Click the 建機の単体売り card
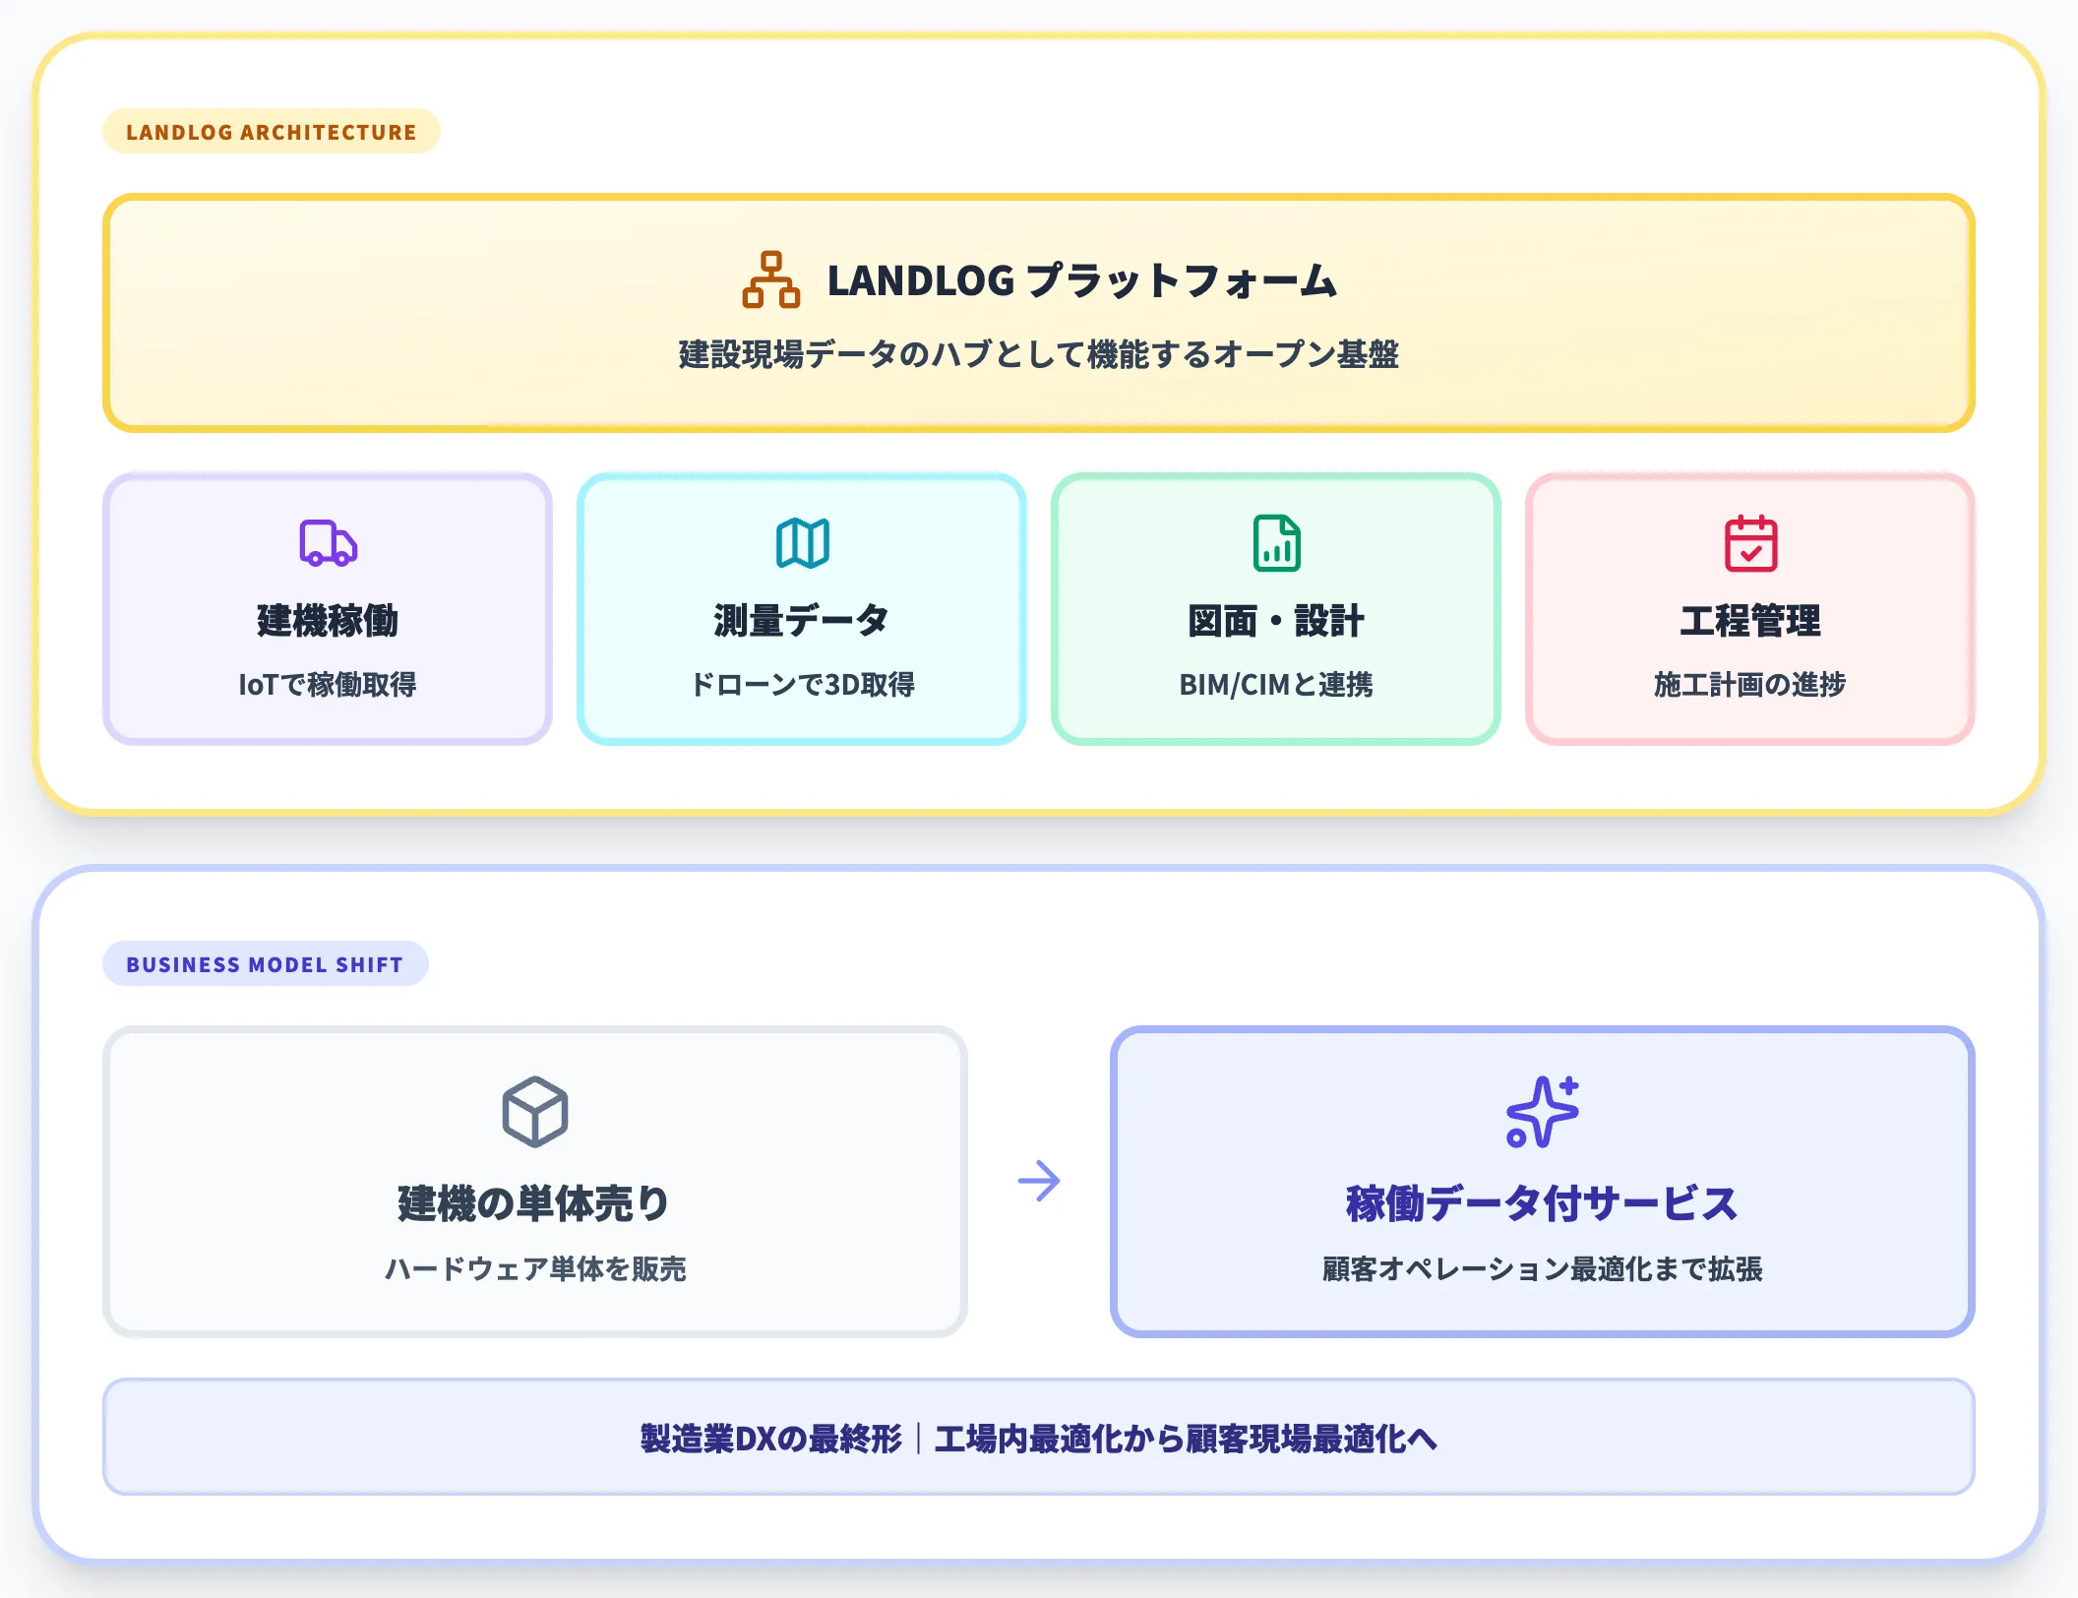 click(x=535, y=1181)
